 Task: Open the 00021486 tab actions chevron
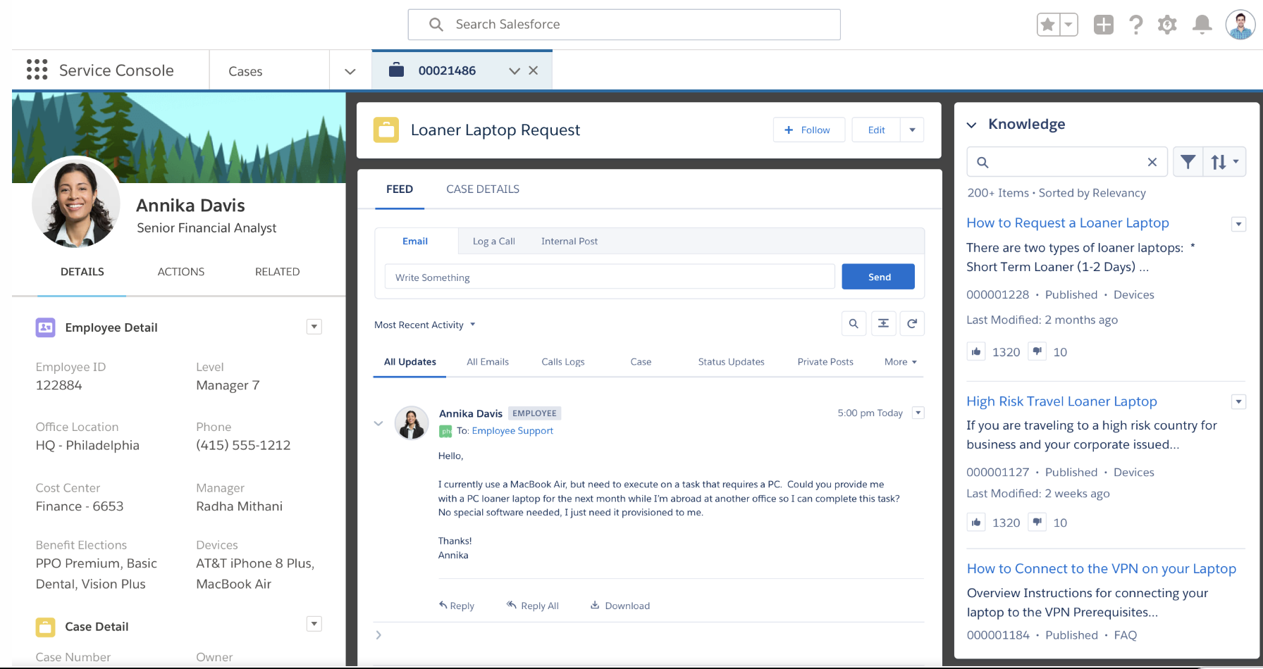[x=515, y=70]
